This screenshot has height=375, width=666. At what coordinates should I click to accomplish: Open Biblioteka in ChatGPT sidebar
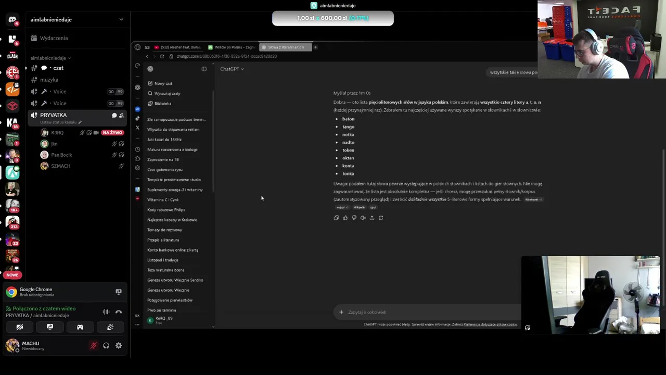(177, 104)
